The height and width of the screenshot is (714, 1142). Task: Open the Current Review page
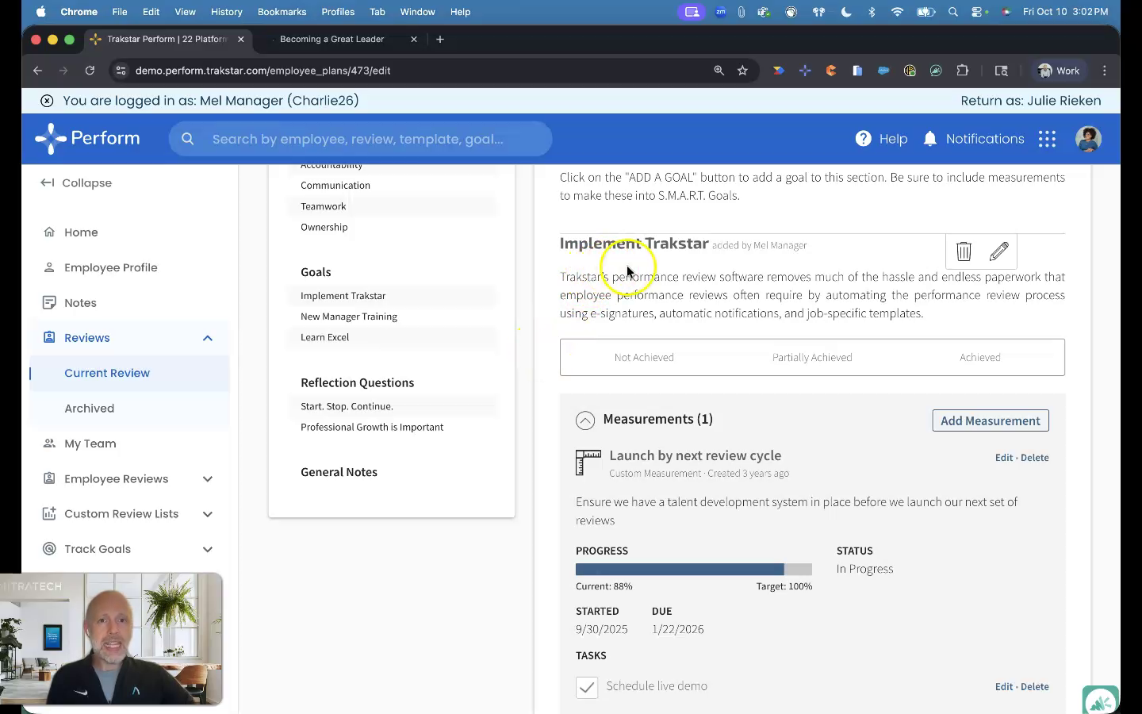(107, 373)
